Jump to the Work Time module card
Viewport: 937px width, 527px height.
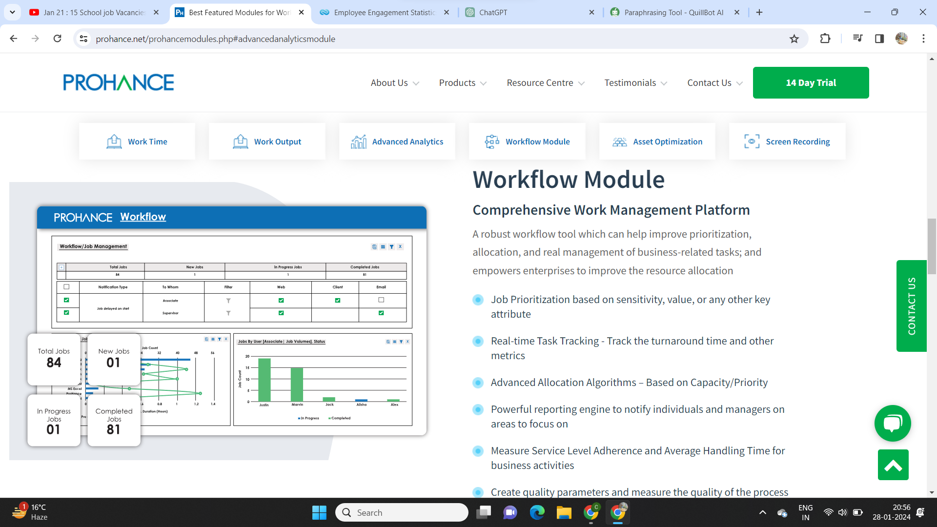(x=137, y=142)
